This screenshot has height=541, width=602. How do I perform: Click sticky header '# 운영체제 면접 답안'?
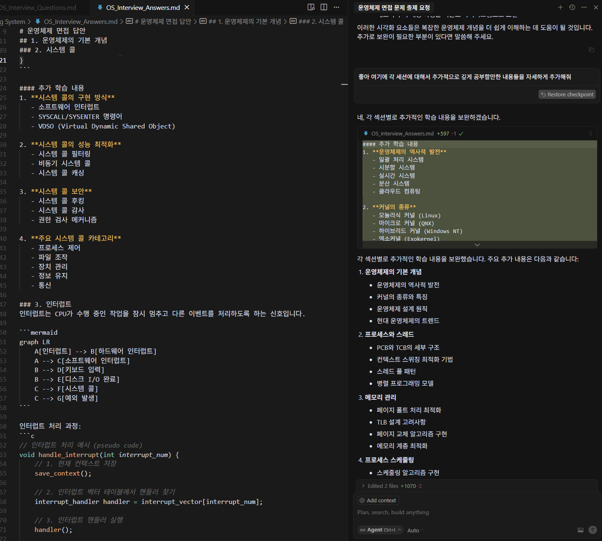click(52, 31)
